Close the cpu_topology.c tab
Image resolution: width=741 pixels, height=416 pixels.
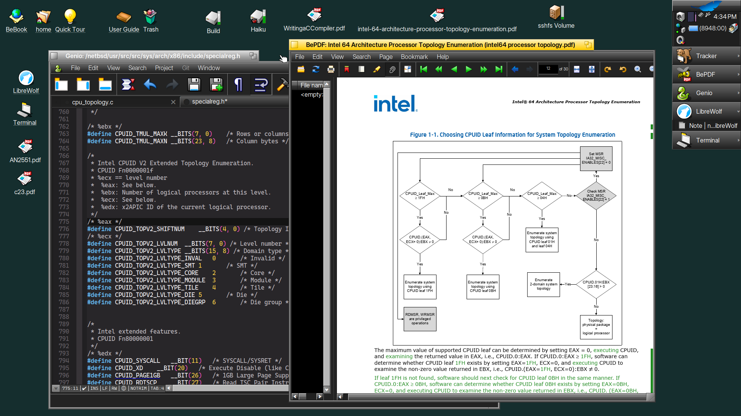(x=173, y=102)
